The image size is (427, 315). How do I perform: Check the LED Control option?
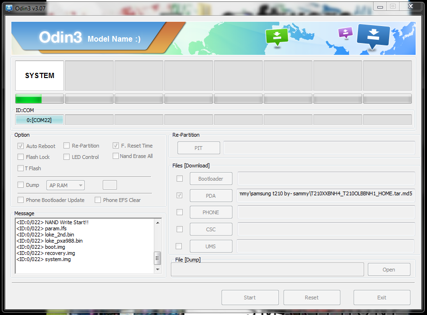point(66,157)
